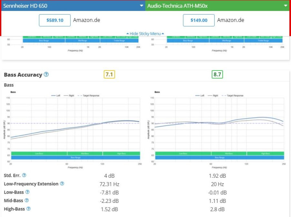Screen dimensions: 291x217
Task: Toggle Right series in ATH-M50x bass chart legend
Action: (213, 96)
